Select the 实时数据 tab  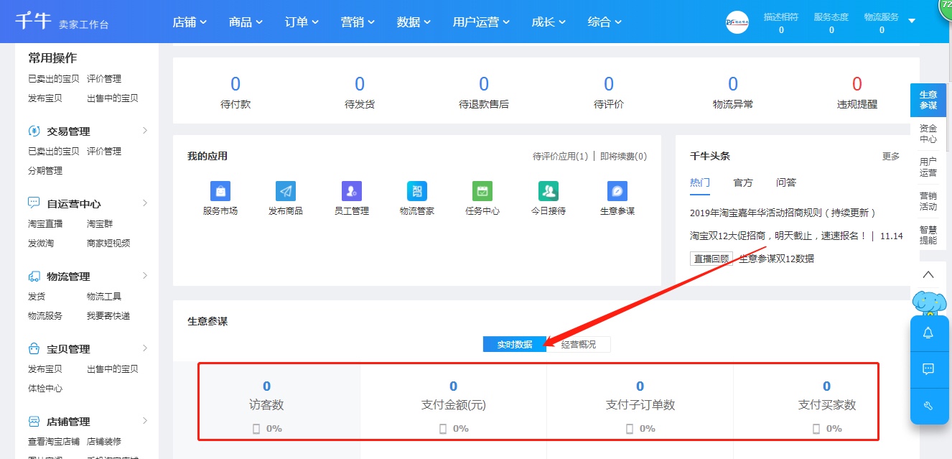(x=515, y=345)
